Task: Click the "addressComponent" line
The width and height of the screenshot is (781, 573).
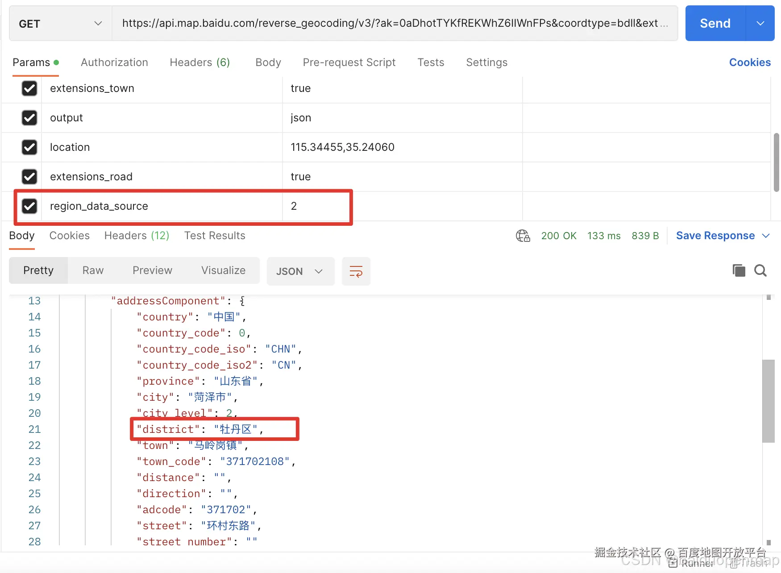Action: click(x=178, y=301)
